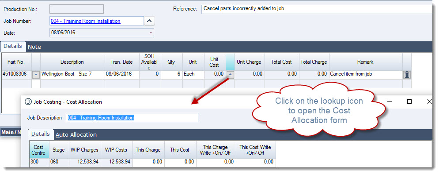Minimize the Cost Allocation window
Viewport: 439px width, 174px height.
click(390, 101)
